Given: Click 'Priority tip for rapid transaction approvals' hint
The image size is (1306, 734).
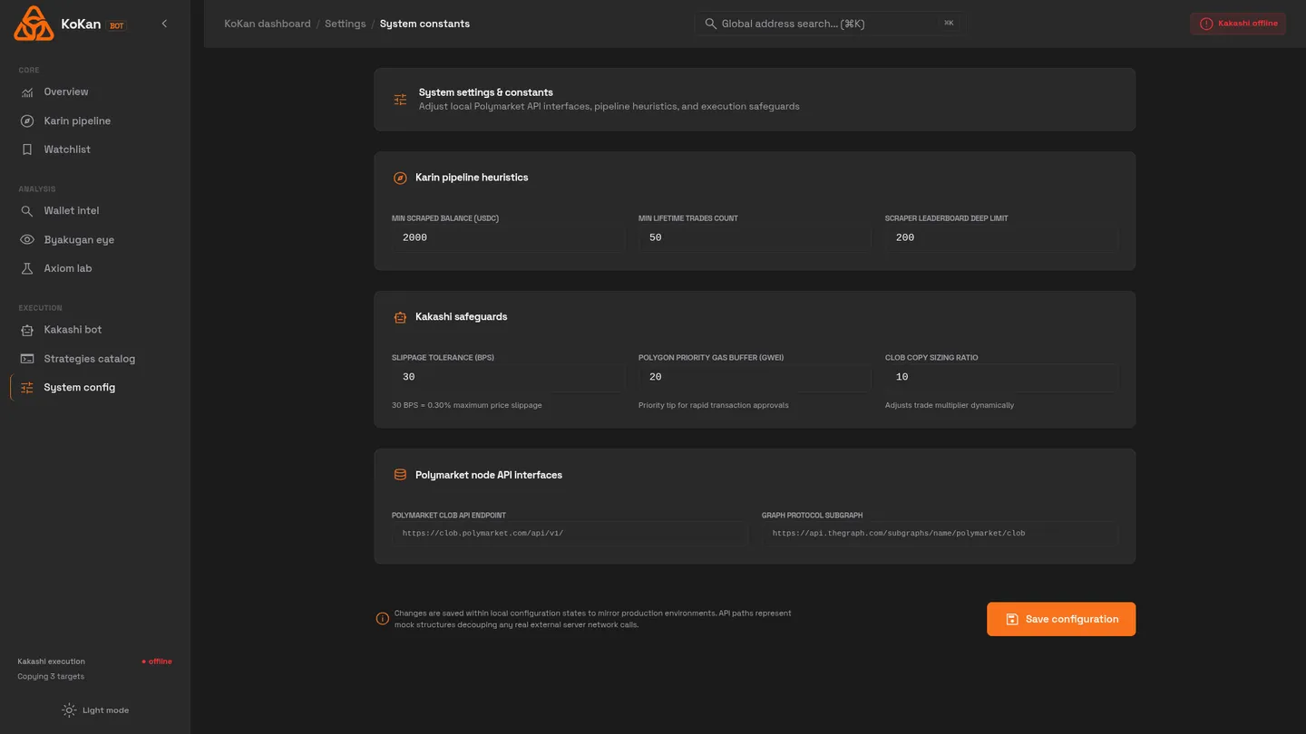Looking at the screenshot, I should click(x=714, y=405).
